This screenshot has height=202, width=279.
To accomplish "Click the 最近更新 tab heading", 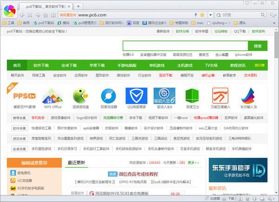I will point(77,162).
